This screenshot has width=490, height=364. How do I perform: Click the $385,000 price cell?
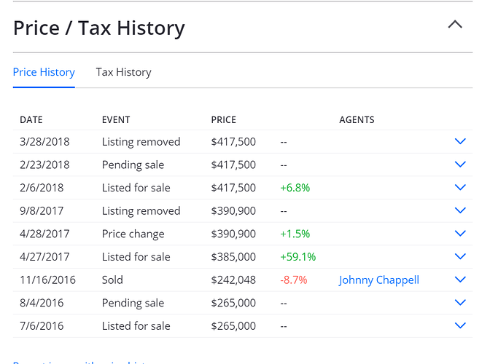tap(233, 257)
